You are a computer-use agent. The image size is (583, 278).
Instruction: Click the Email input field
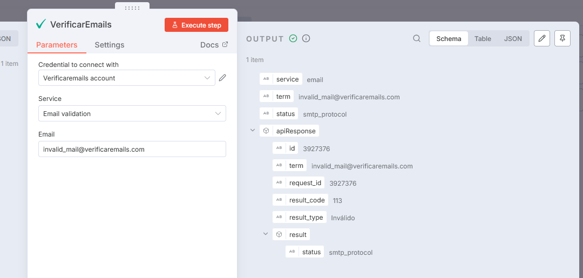132,149
